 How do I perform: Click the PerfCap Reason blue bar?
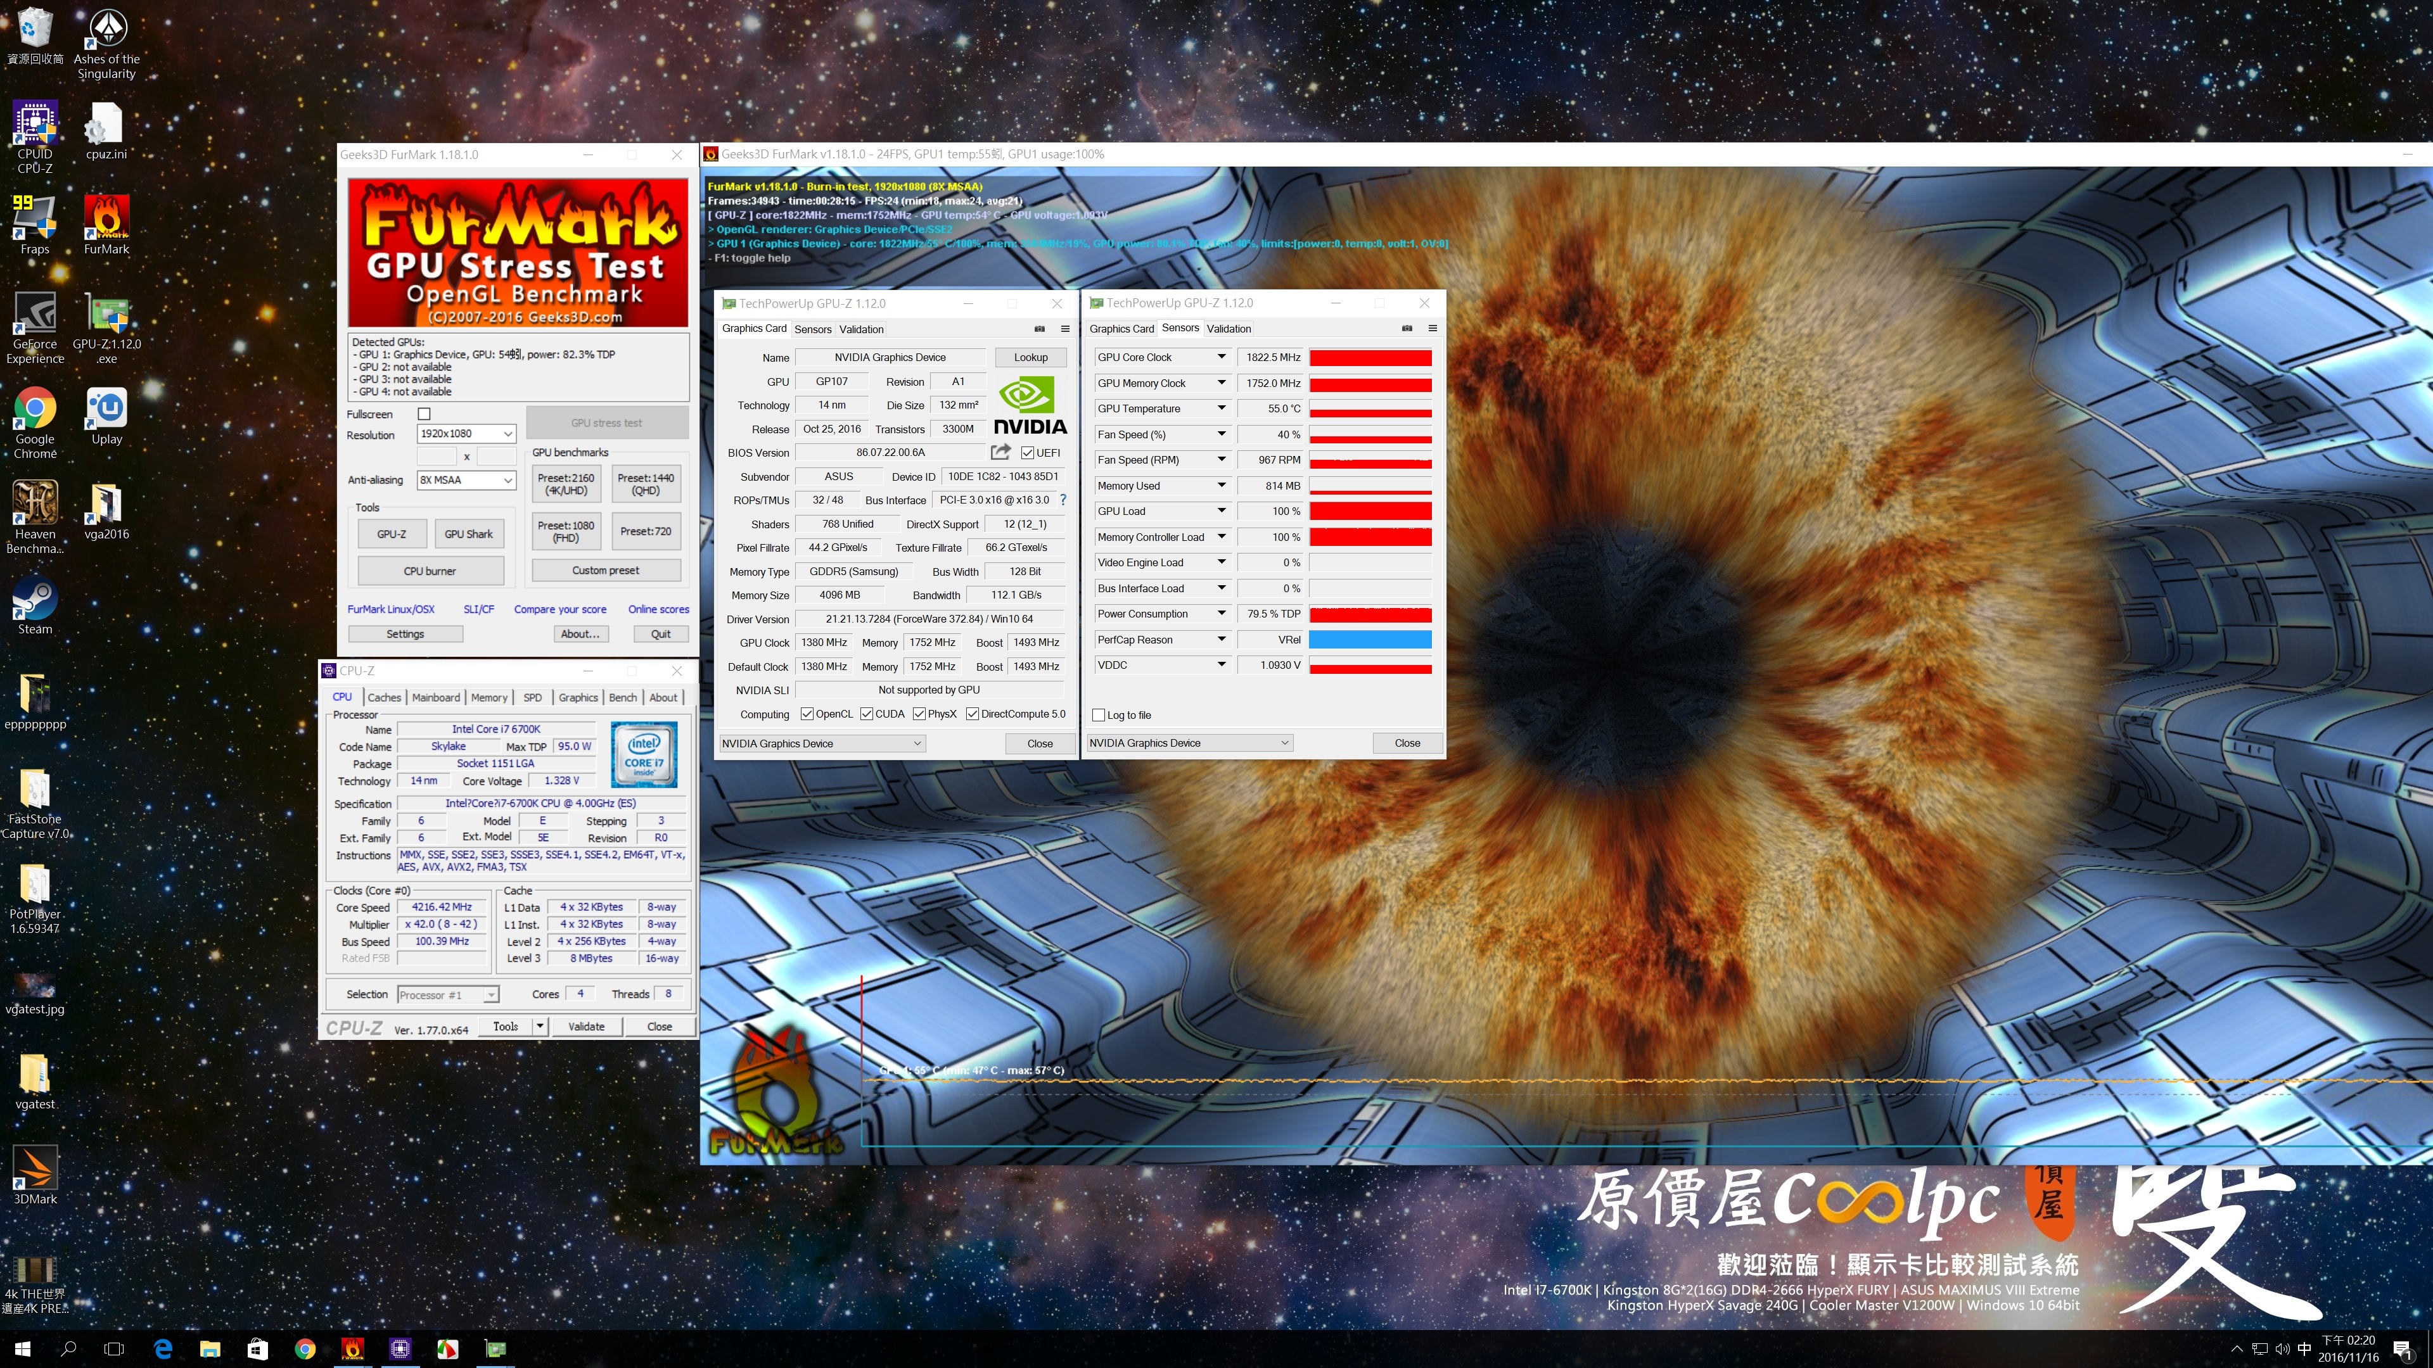click(1370, 639)
